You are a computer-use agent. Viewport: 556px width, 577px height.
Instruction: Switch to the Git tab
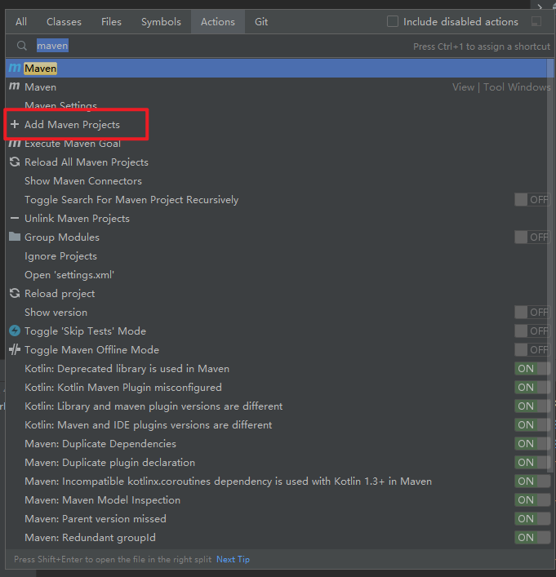pyautogui.click(x=261, y=22)
